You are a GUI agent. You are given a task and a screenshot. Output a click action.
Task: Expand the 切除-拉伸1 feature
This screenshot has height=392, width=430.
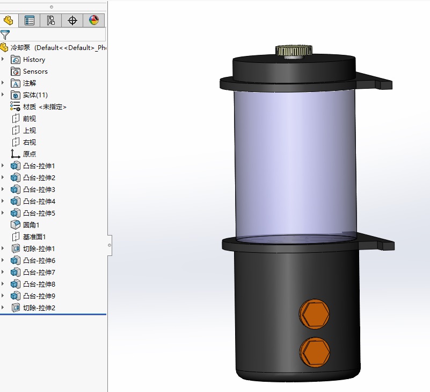pos(3,248)
